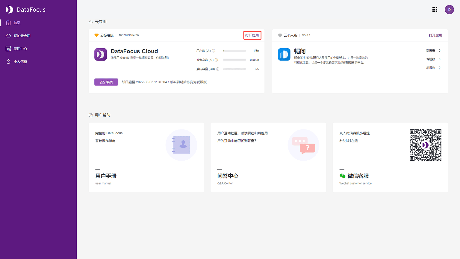Click the 1/50 user count value
This screenshot has width=460, height=259.
256,51
